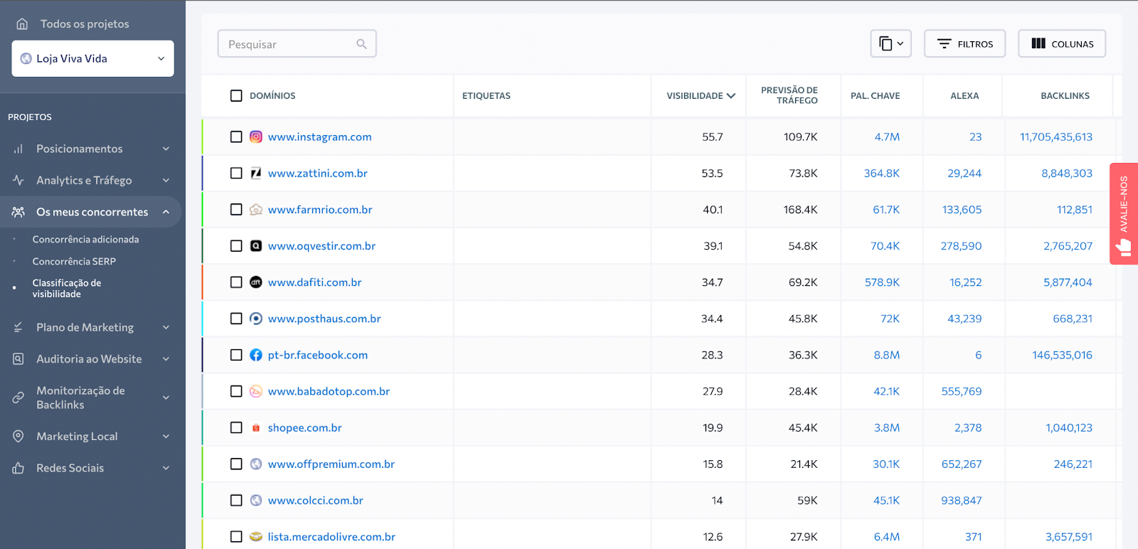Image resolution: width=1138 pixels, height=549 pixels.
Task: Click the 29,244 Alexa value for Zattini
Action: (x=964, y=173)
